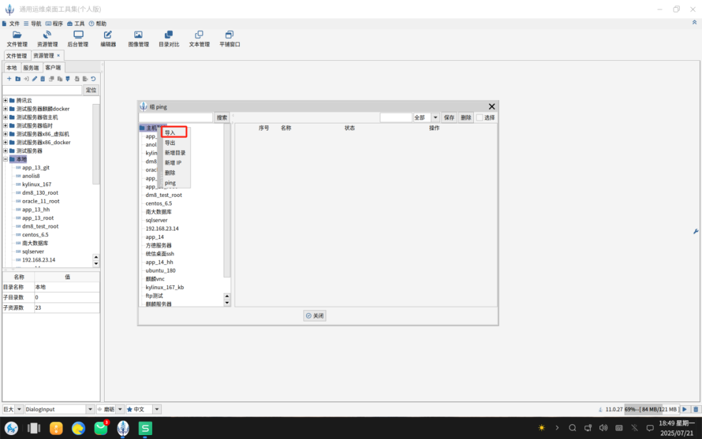Open the 文本管理 tool
702x439 pixels.
(x=200, y=39)
